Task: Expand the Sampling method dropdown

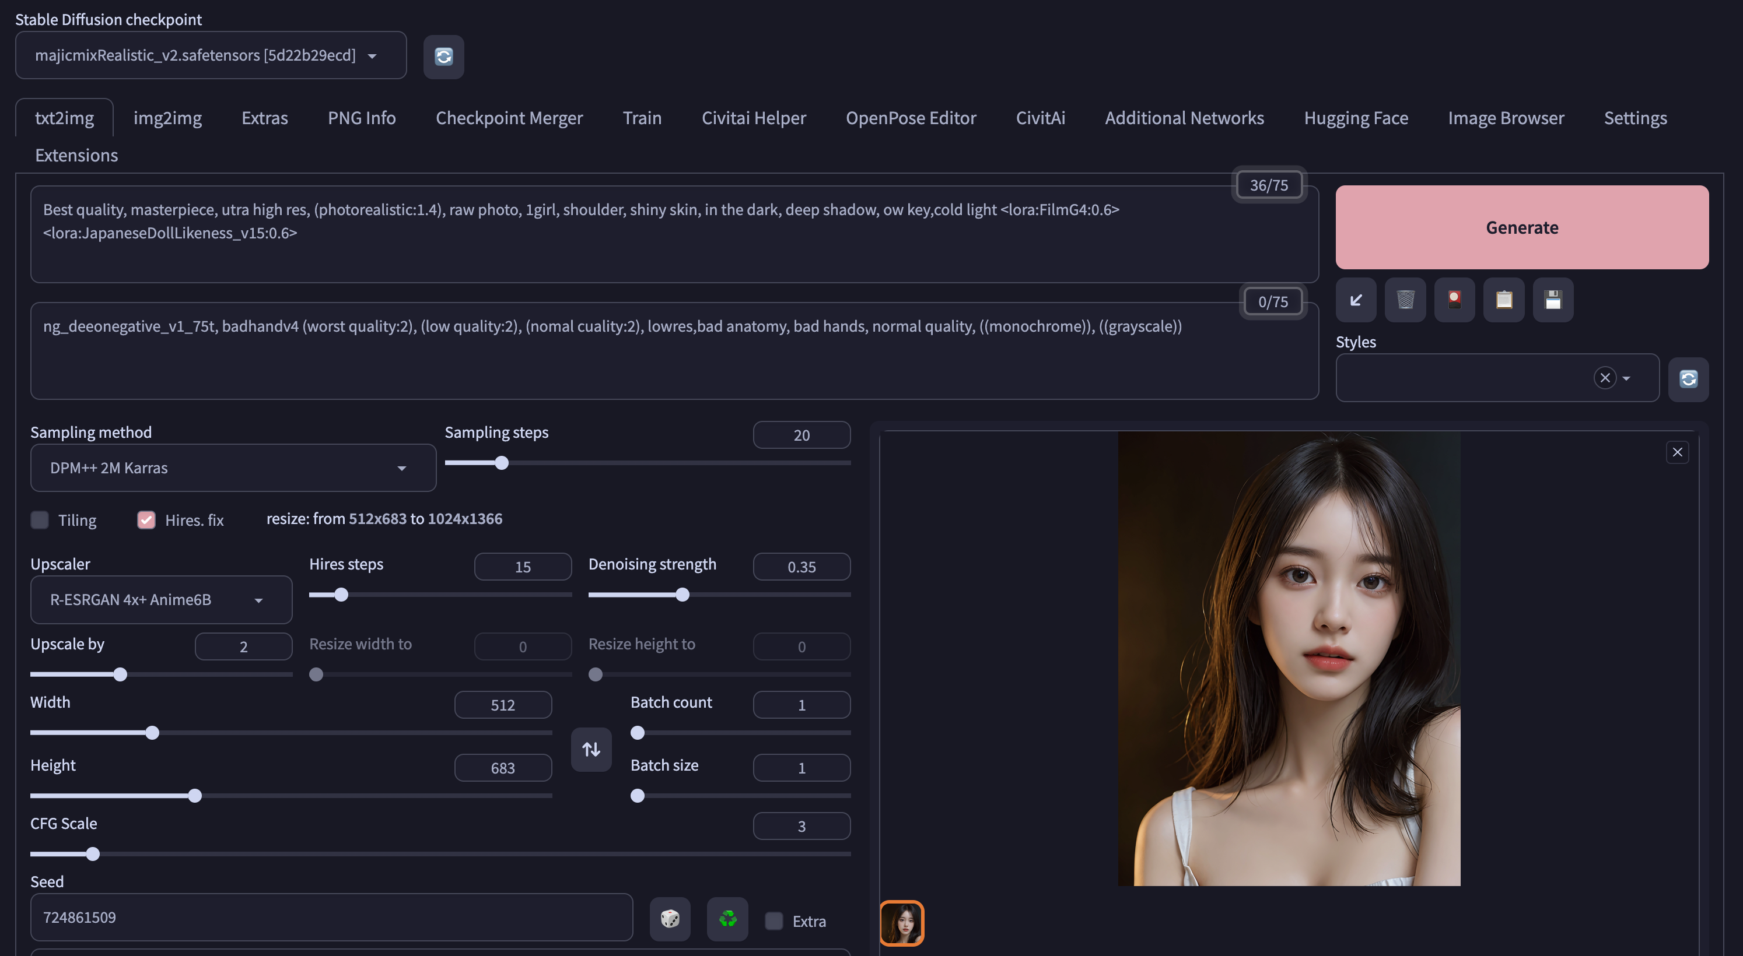Action: click(233, 468)
